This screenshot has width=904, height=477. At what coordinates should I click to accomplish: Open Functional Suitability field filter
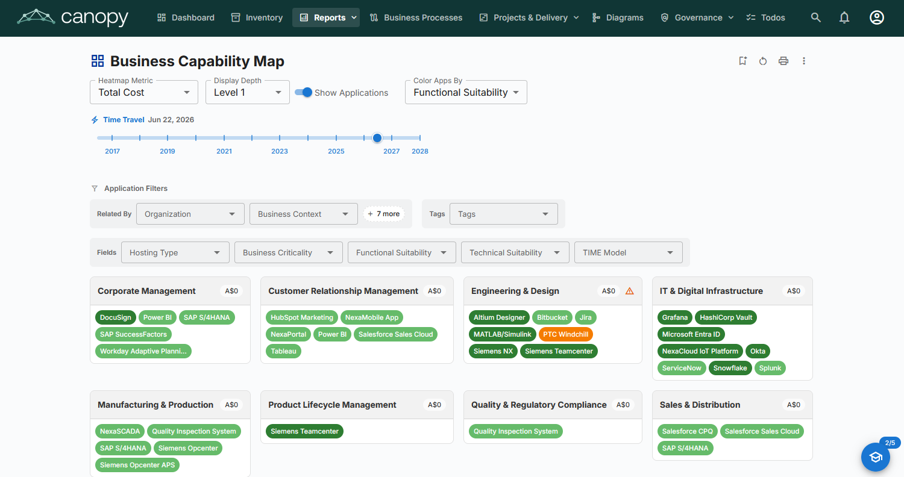[402, 252]
